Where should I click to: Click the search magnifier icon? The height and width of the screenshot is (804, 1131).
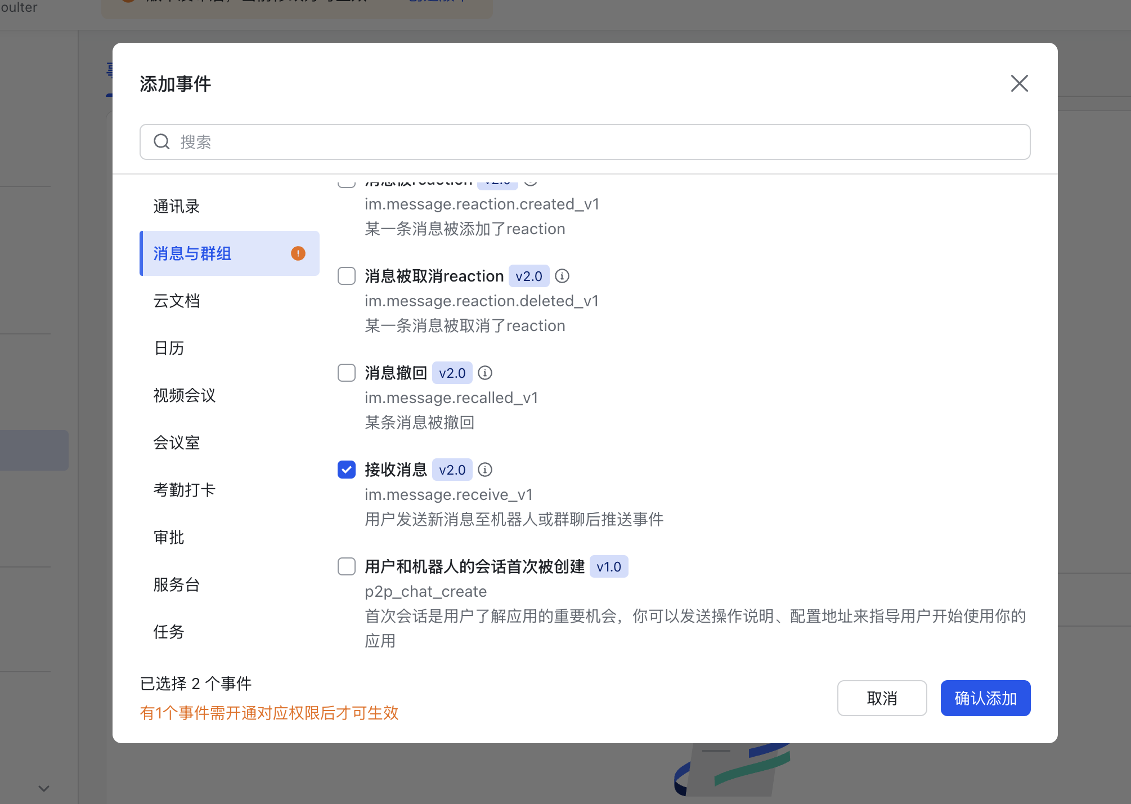[x=161, y=142]
